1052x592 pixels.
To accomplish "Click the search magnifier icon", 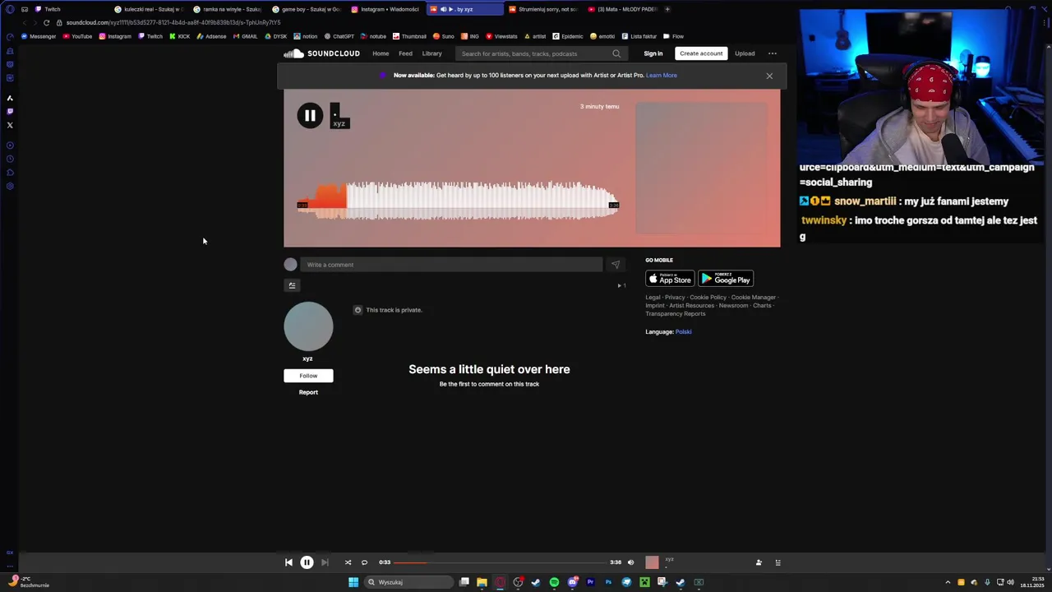I will tap(616, 53).
